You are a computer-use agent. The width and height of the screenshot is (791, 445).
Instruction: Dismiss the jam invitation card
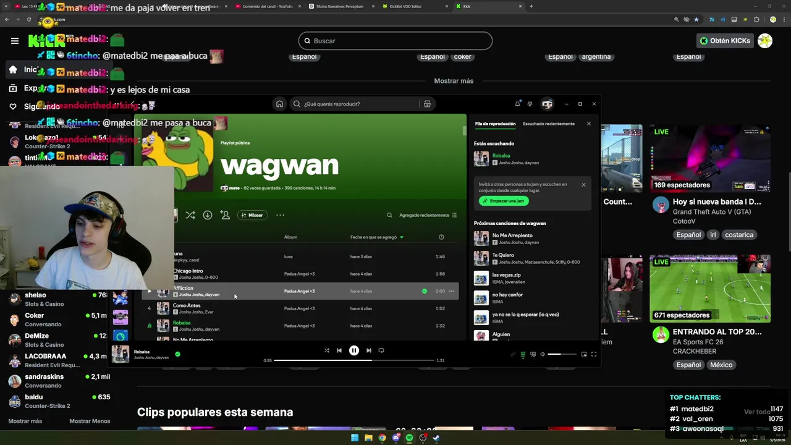[583, 185]
